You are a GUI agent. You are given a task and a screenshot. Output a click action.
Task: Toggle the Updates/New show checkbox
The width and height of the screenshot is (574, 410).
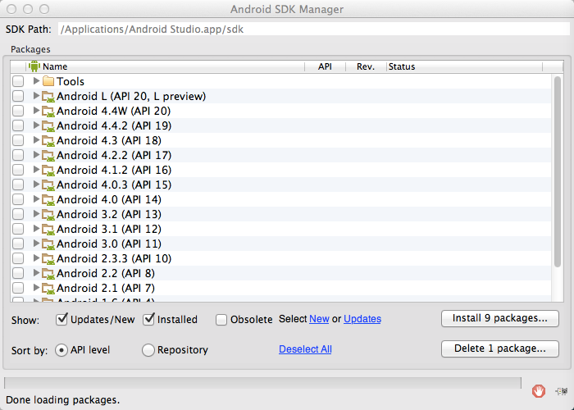(x=61, y=319)
